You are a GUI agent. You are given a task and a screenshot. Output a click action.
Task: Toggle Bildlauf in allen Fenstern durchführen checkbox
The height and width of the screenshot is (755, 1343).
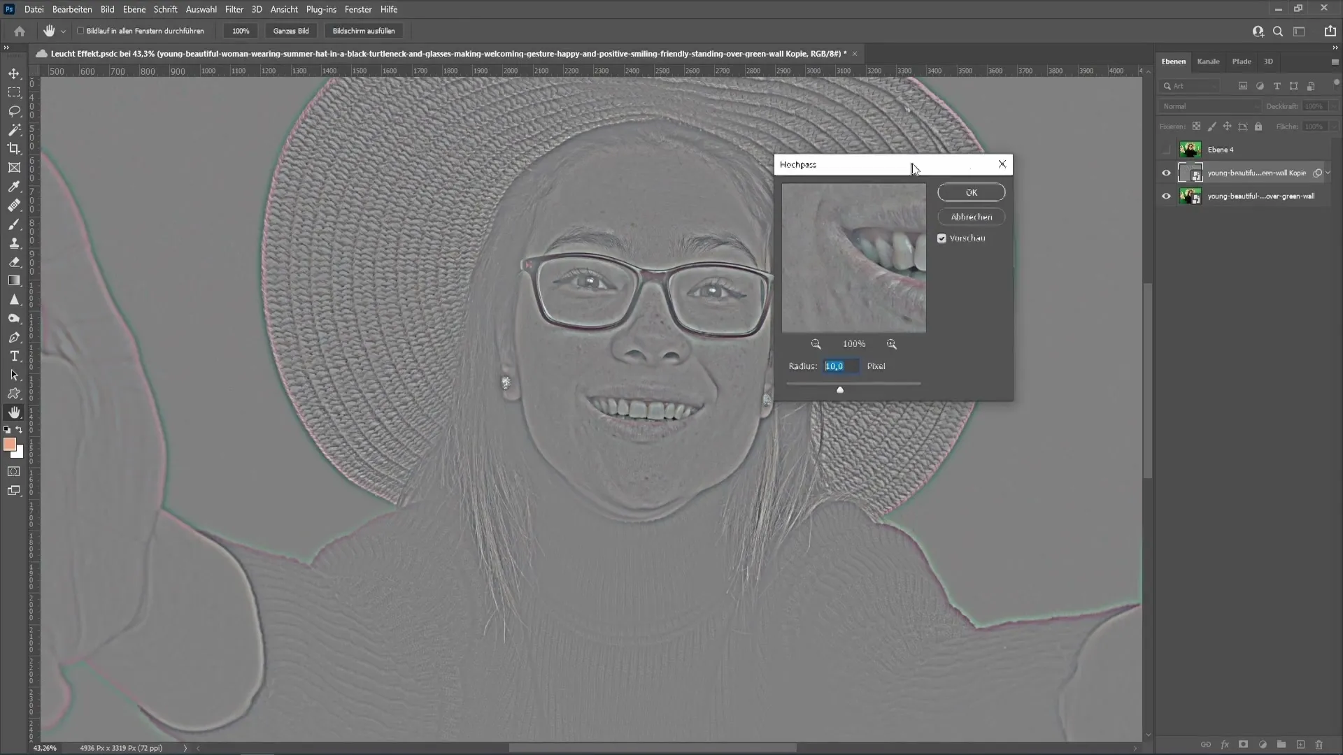[80, 31]
